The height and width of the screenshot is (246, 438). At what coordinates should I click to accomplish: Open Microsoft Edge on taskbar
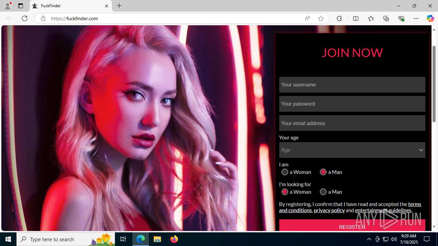(x=141, y=239)
